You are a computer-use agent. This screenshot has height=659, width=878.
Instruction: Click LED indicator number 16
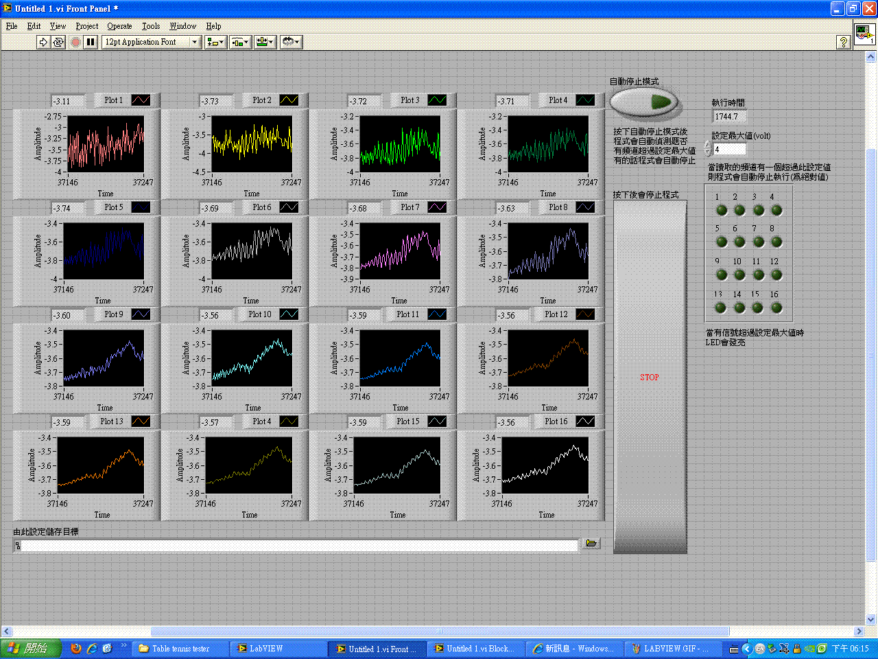click(x=776, y=308)
